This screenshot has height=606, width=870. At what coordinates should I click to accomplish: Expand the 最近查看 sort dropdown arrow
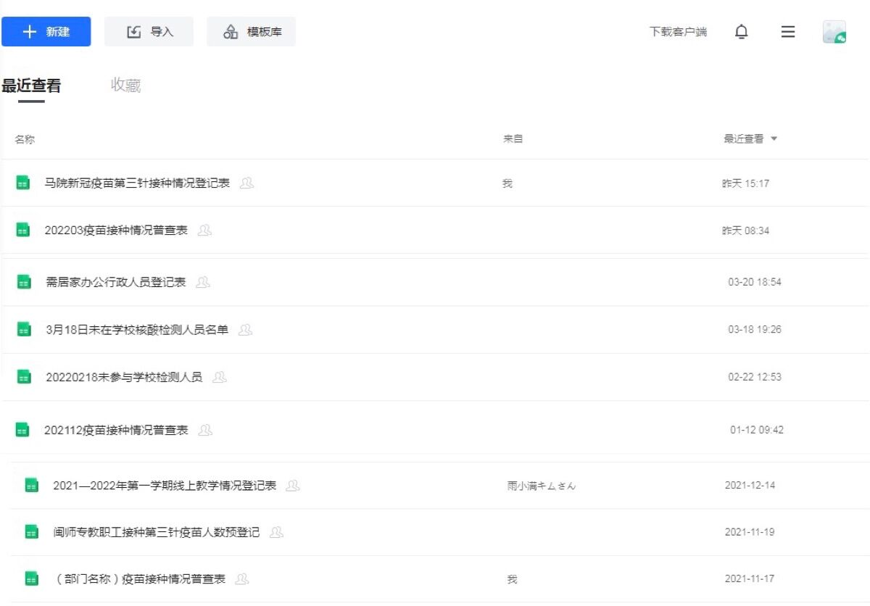coord(774,139)
